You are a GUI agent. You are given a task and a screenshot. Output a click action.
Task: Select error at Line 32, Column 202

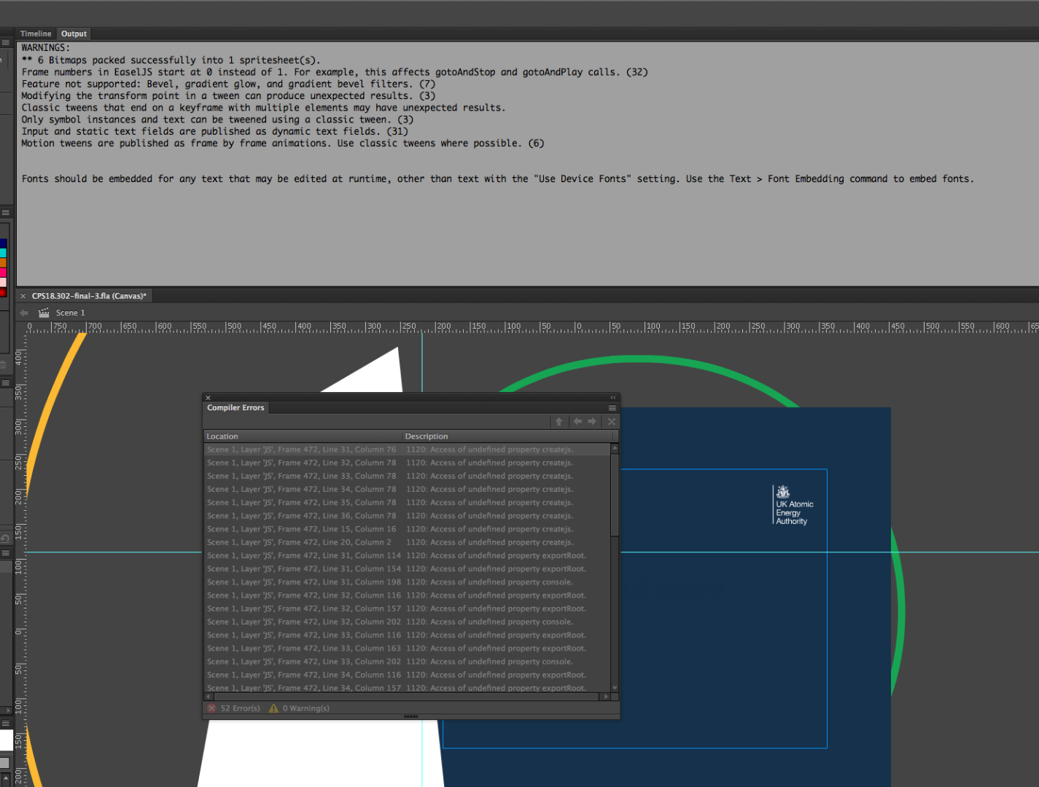click(x=407, y=622)
